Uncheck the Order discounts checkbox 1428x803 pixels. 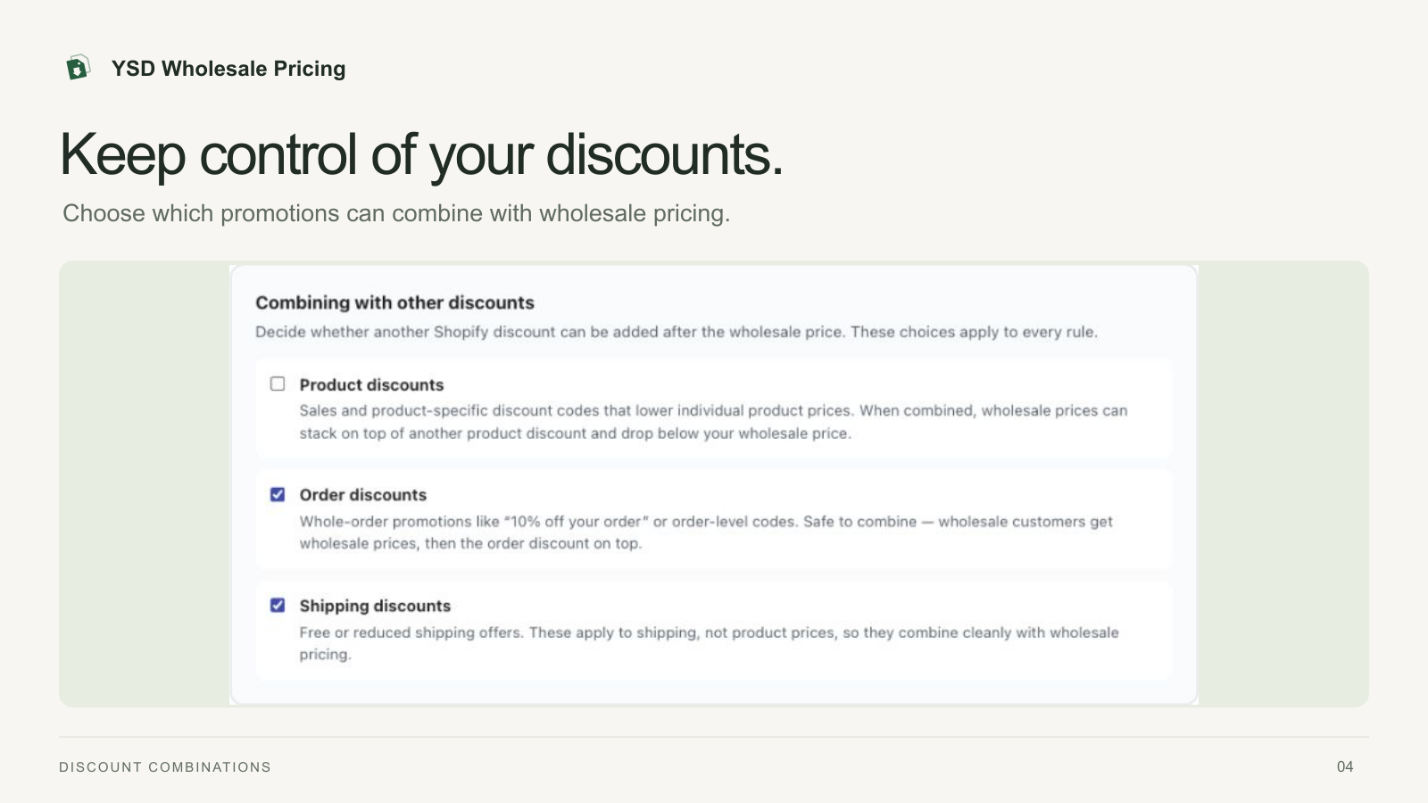[x=278, y=494]
